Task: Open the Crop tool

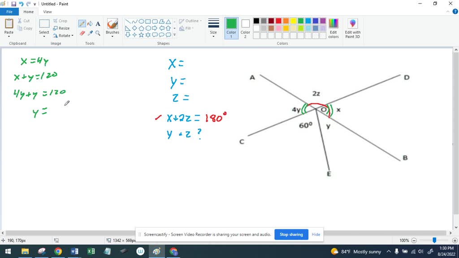Action: (61, 21)
